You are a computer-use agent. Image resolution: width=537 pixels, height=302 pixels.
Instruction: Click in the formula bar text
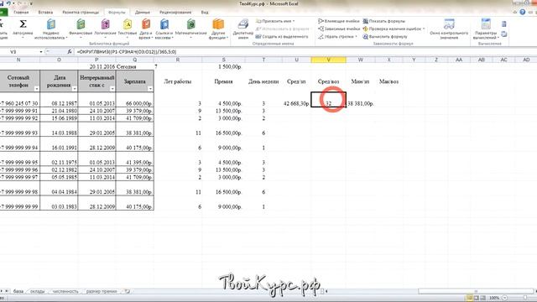point(127,52)
